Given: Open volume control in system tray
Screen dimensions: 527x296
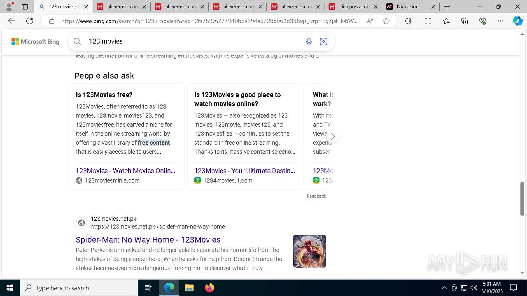Looking at the screenshot, I should (474, 288).
